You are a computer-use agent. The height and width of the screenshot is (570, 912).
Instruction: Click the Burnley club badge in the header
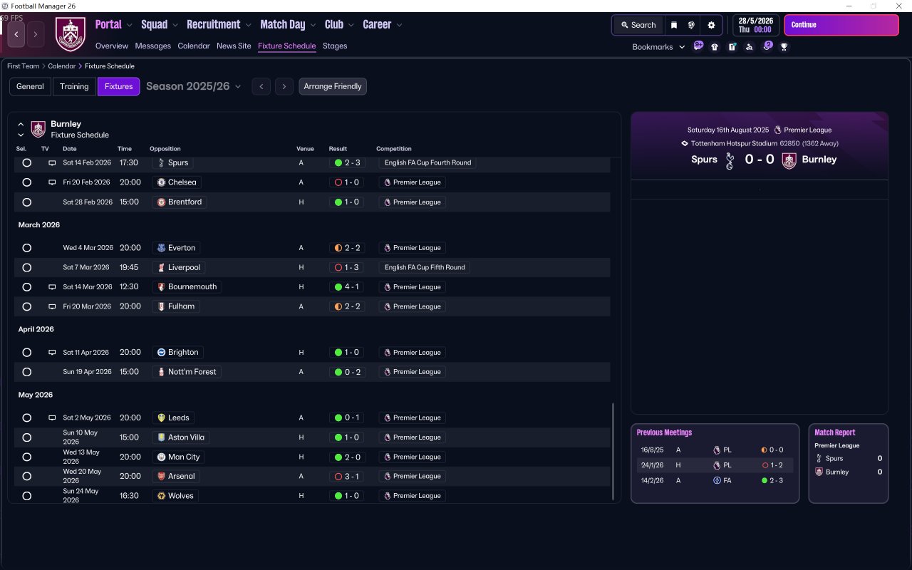(x=70, y=34)
